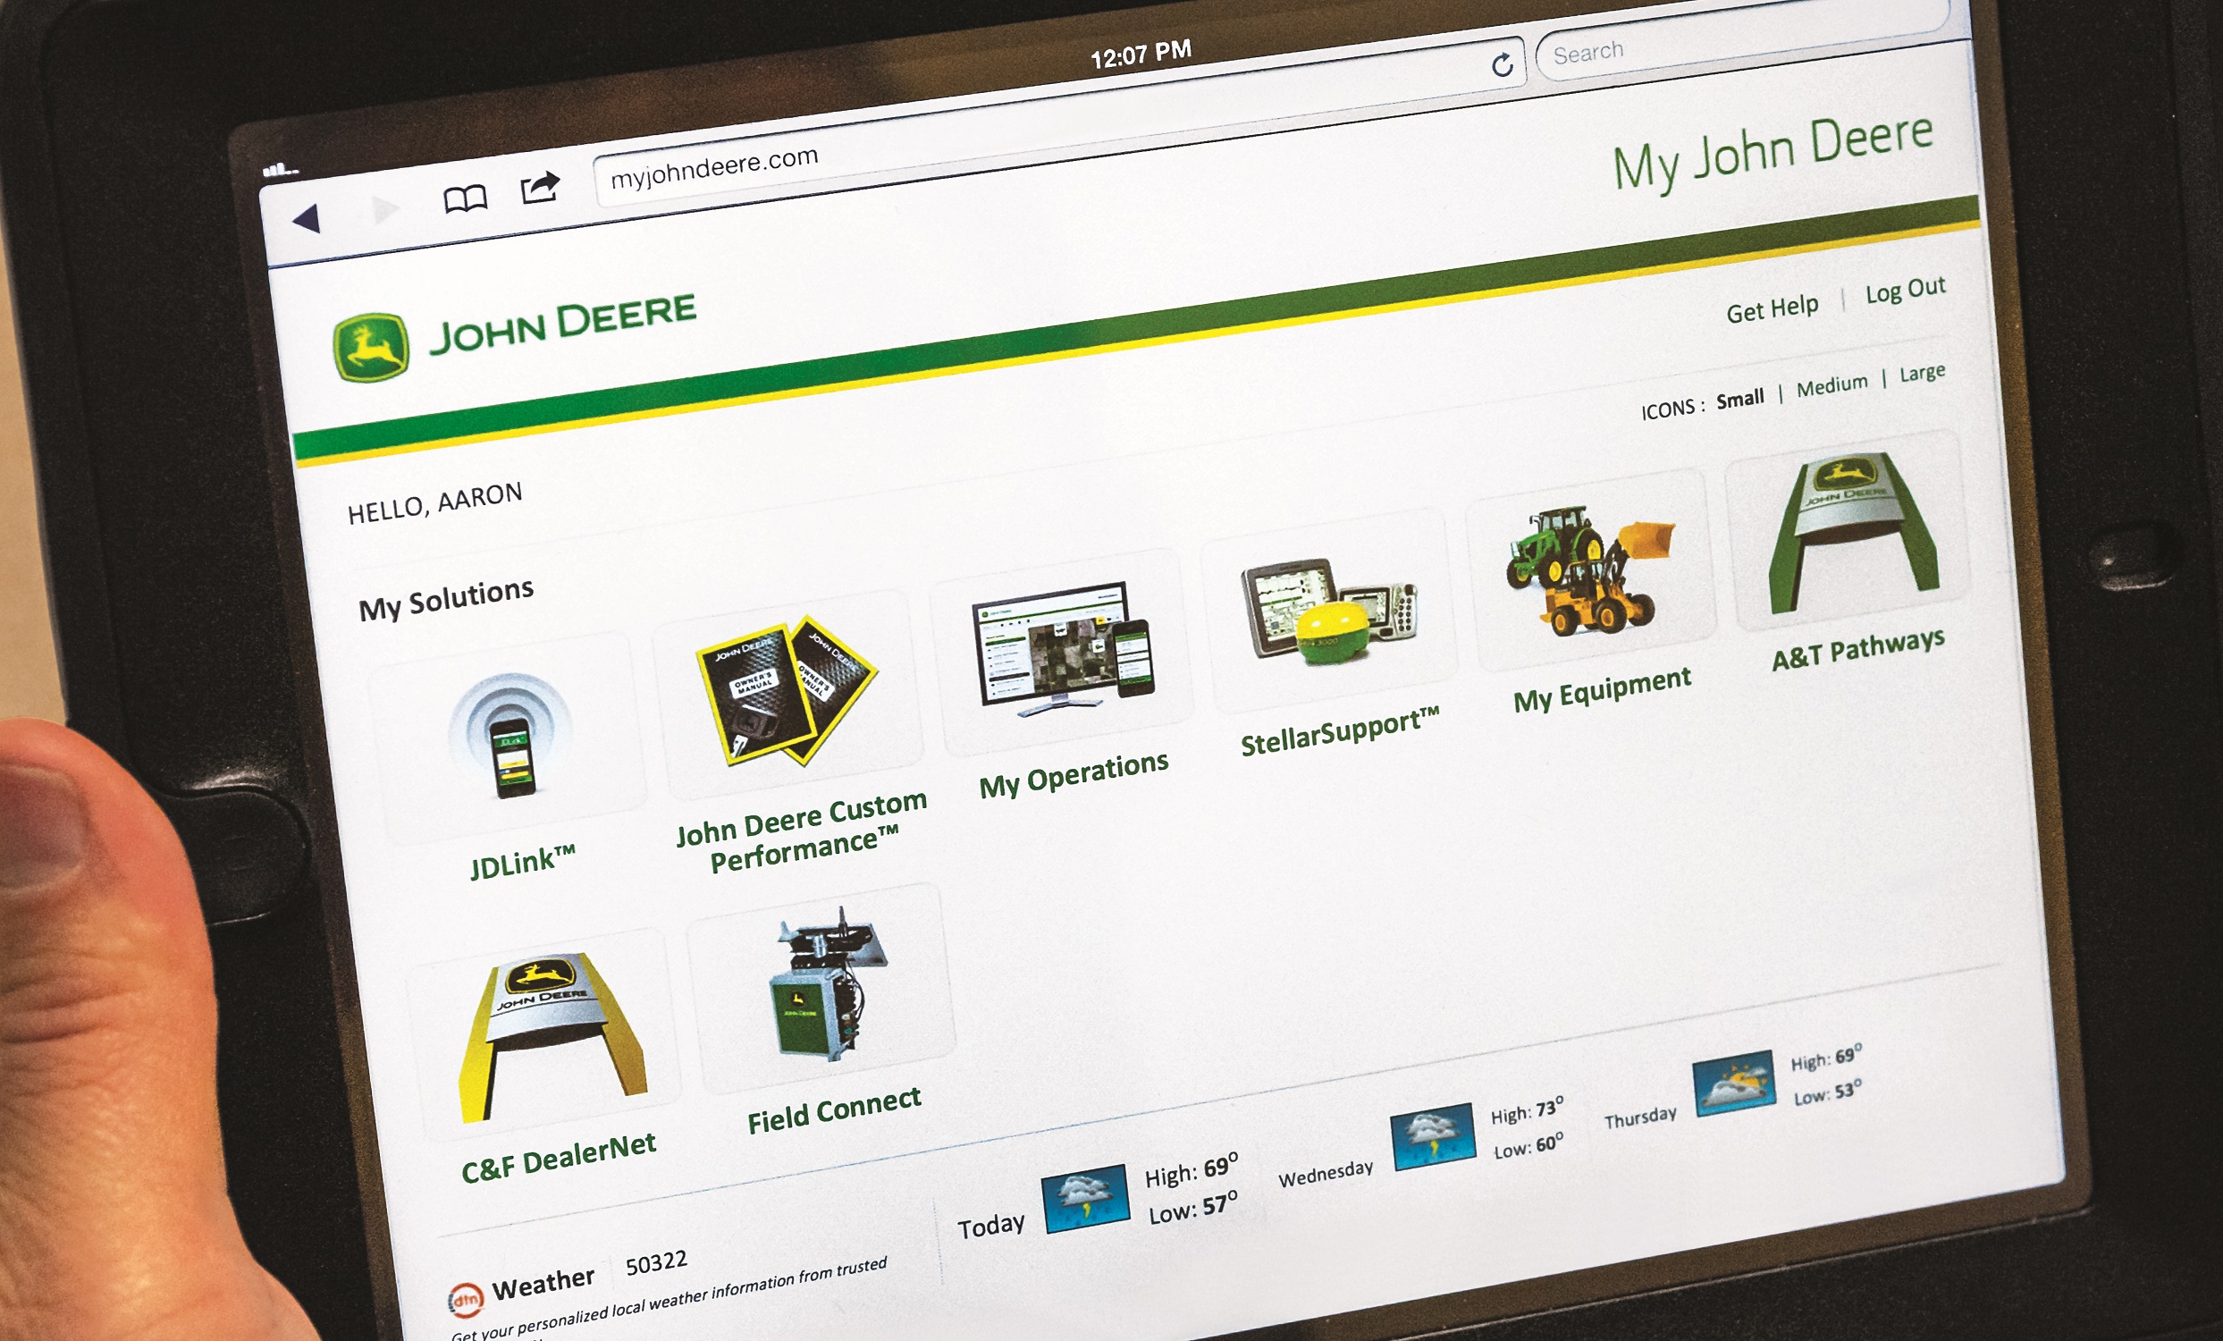Image resolution: width=2223 pixels, height=1341 pixels.
Task: Open the A&T Pathways green sign icon
Action: (1851, 535)
